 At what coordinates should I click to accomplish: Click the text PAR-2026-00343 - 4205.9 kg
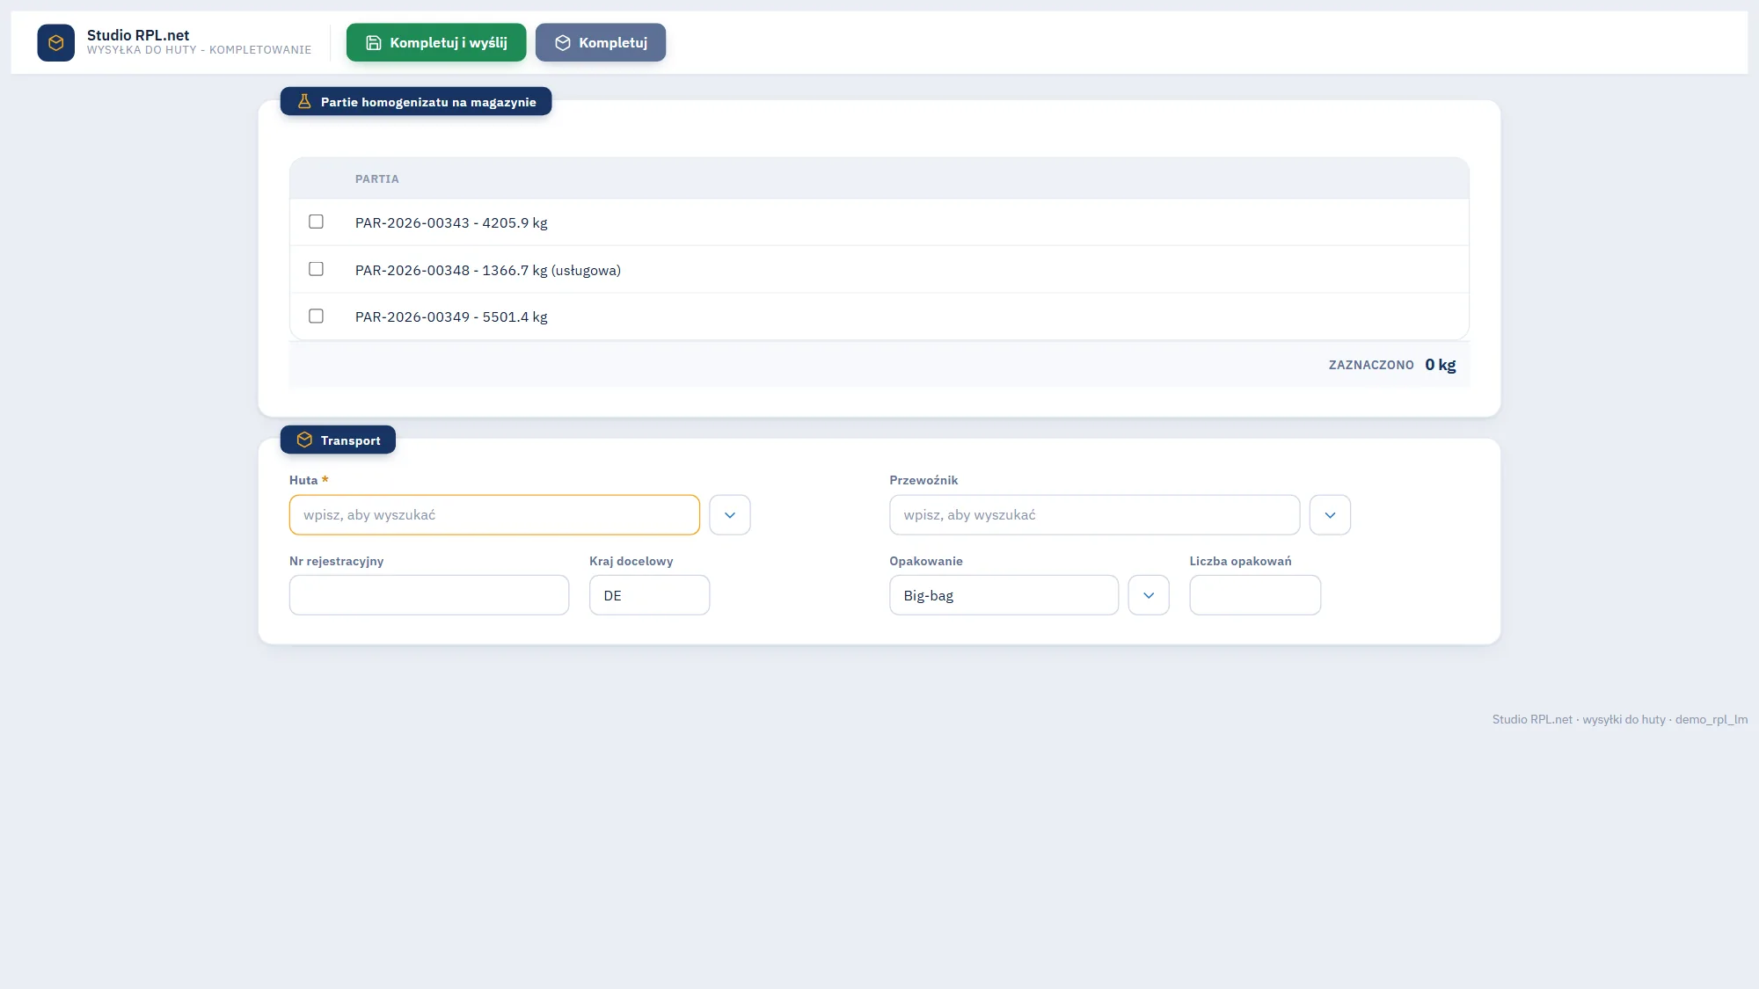[x=451, y=222]
